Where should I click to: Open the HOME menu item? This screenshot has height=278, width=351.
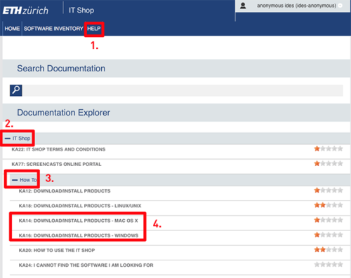[12, 29]
